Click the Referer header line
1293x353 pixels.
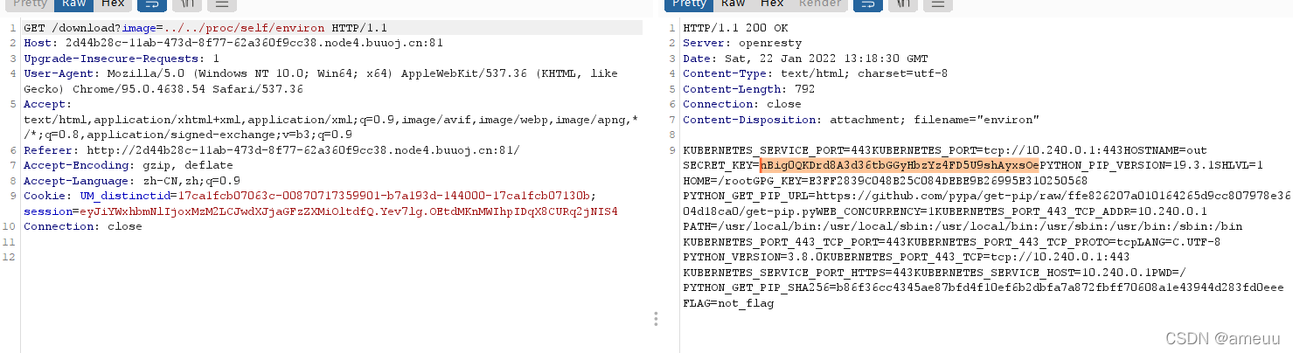(x=272, y=150)
